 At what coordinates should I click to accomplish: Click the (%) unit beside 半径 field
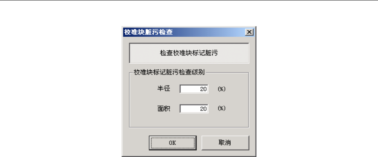[222, 89]
